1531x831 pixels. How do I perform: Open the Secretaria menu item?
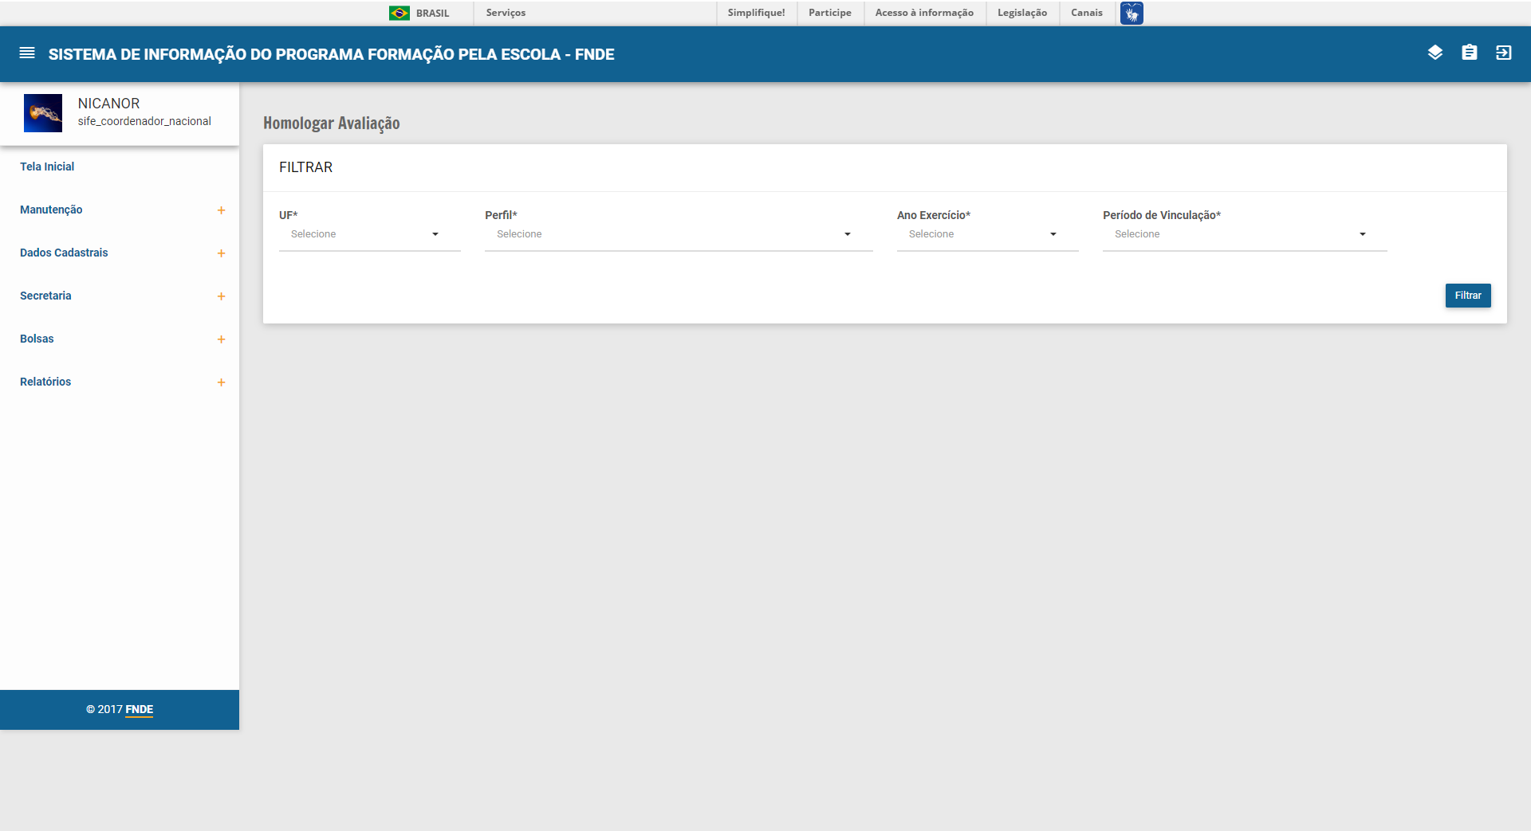pyautogui.click(x=45, y=296)
